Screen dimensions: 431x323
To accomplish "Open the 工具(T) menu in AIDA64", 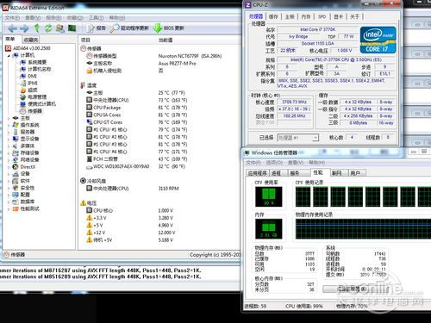I will coord(96,18).
